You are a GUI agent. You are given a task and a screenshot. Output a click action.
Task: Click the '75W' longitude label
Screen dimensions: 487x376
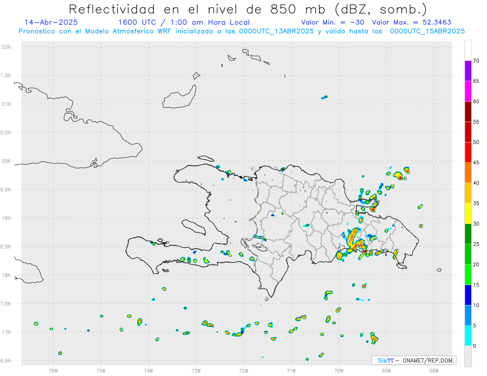[101, 370]
